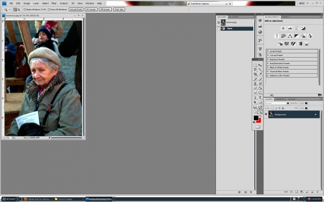The image size is (324, 202).
Task: Click the Fill Screen button
Action: tap(105, 10)
